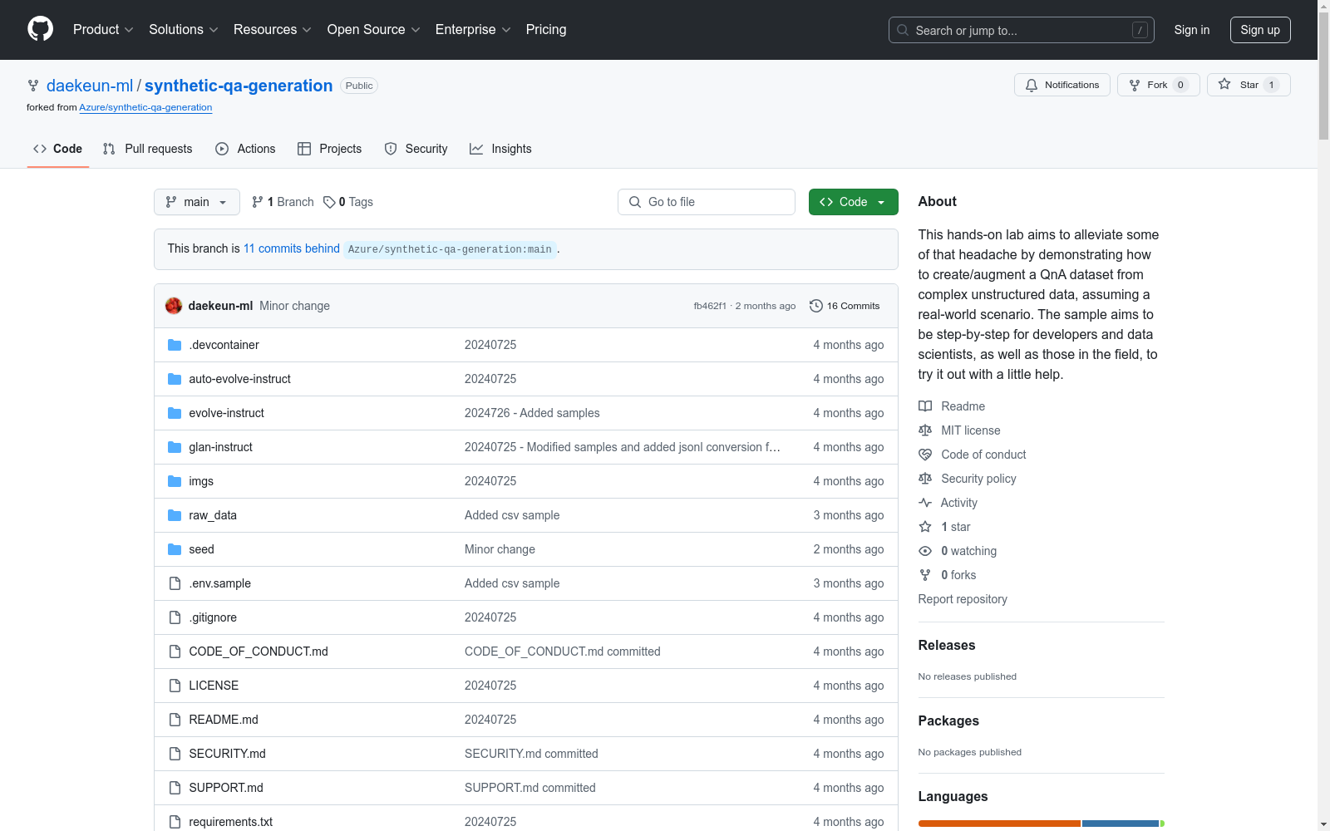Open Azure/synthetic-qa-generation forked-from link
Viewport: 1330px width, 831px height.
tap(145, 107)
